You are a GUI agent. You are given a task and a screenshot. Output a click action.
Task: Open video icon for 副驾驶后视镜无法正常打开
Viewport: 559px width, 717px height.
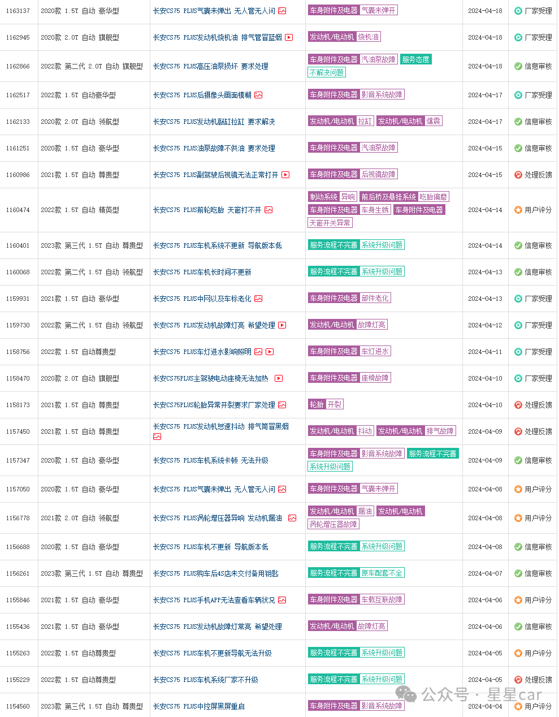pos(285,175)
